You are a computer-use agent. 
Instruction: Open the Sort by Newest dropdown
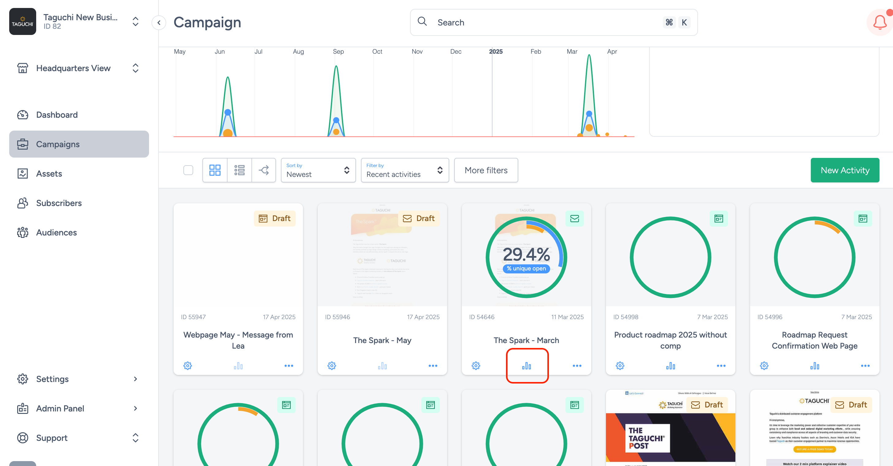pyautogui.click(x=318, y=170)
